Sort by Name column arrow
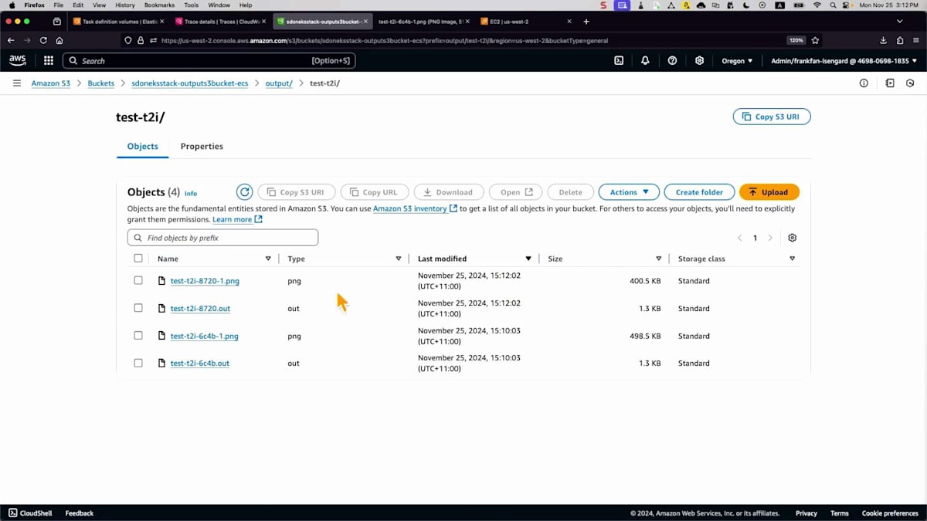 tap(268, 259)
